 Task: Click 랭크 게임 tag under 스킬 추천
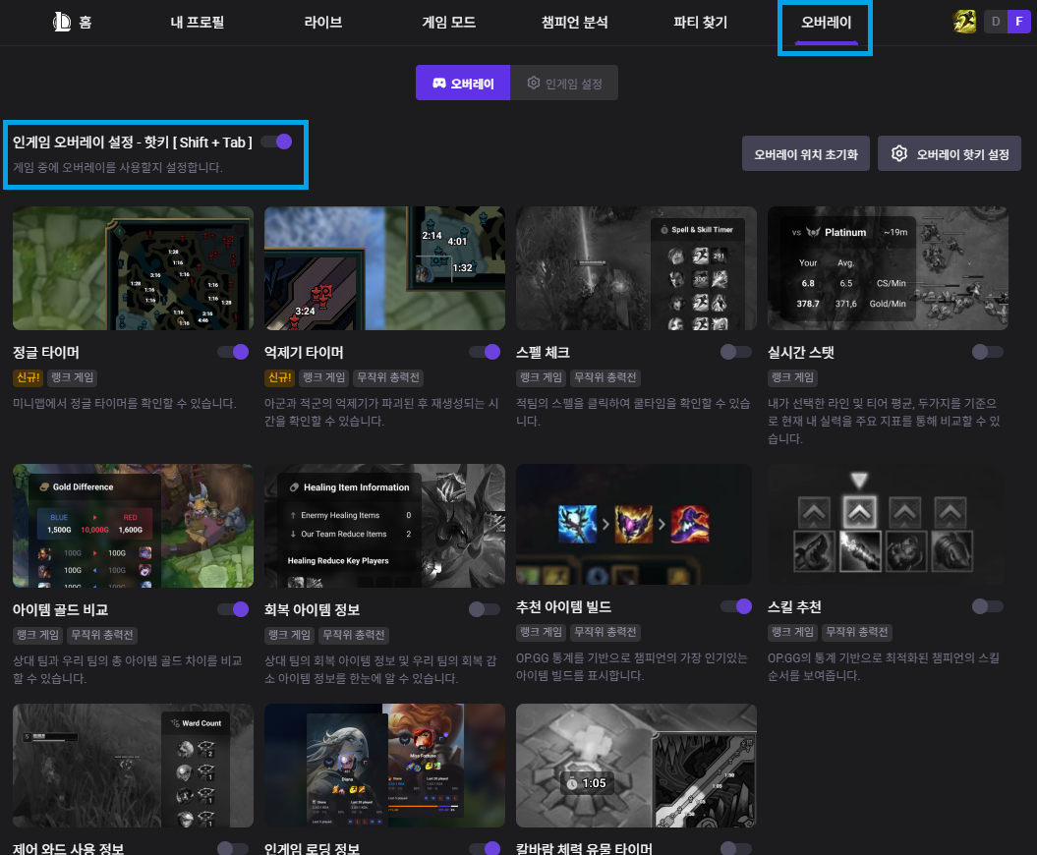(x=792, y=632)
